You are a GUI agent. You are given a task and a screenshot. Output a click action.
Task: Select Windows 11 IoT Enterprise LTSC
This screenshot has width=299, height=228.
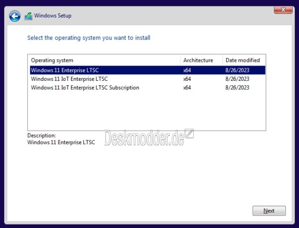69,79
